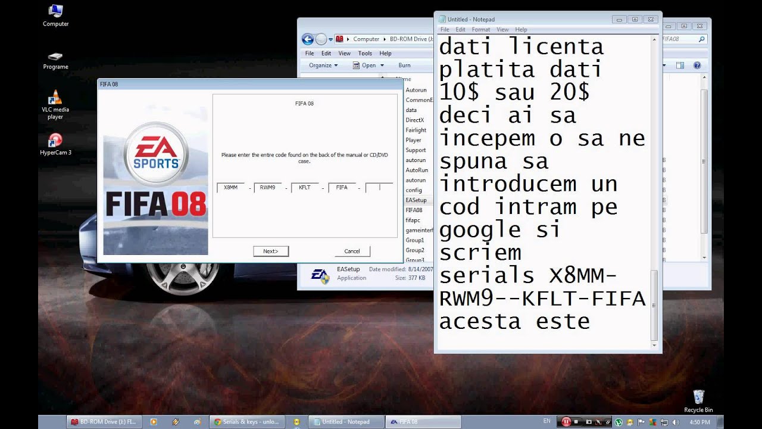The height and width of the screenshot is (429, 762).
Task: Click the uTorrent icon in system tray
Action: click(619, 422)
